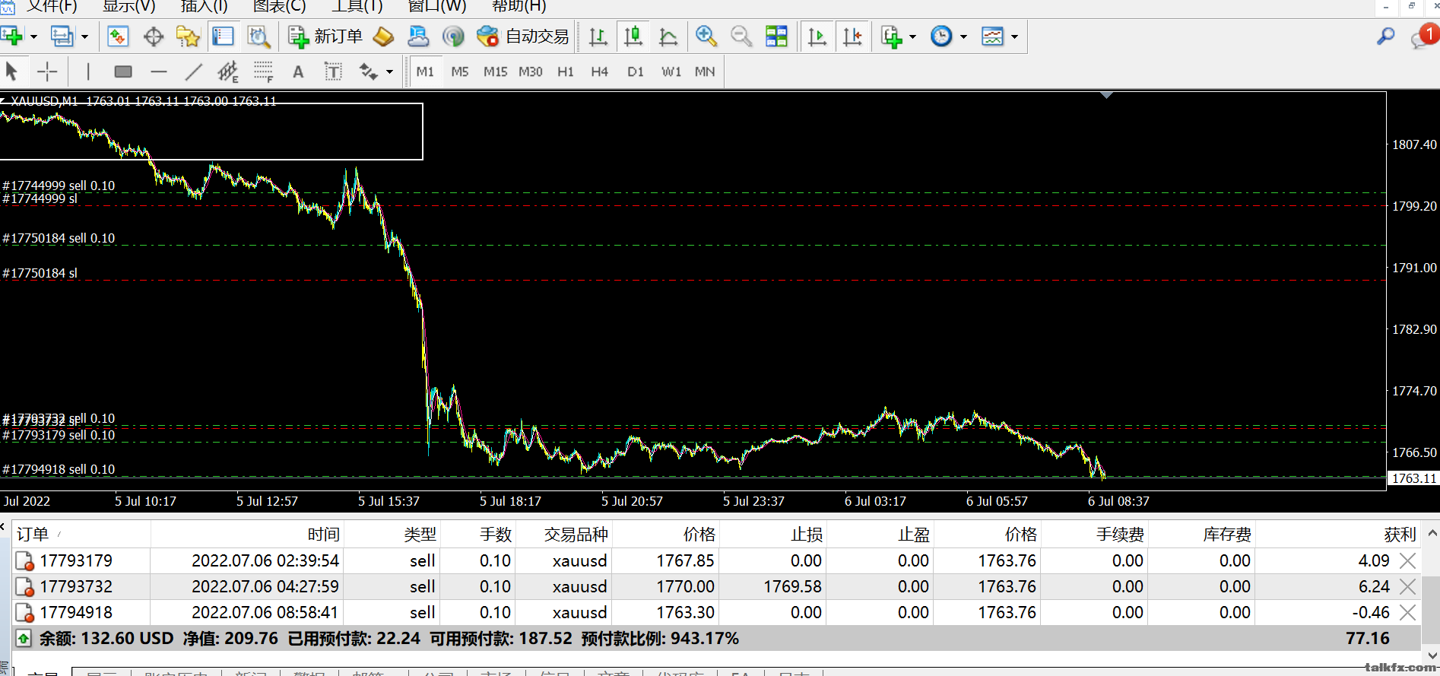The width and height of the screenshot is (1440, 676).
Task: Switch to Line Chart display
Action: coord(668,36)
